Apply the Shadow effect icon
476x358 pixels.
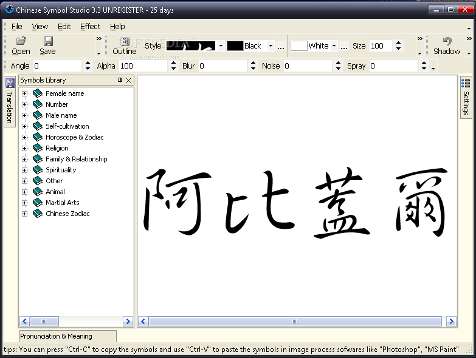pyautogui.click(x=447, y=41)
